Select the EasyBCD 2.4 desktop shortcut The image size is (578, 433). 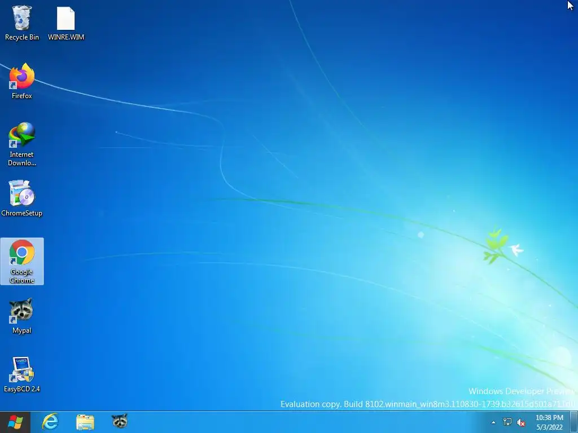click(22, 374)
